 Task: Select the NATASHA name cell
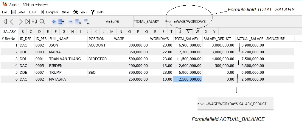(68, 79)
